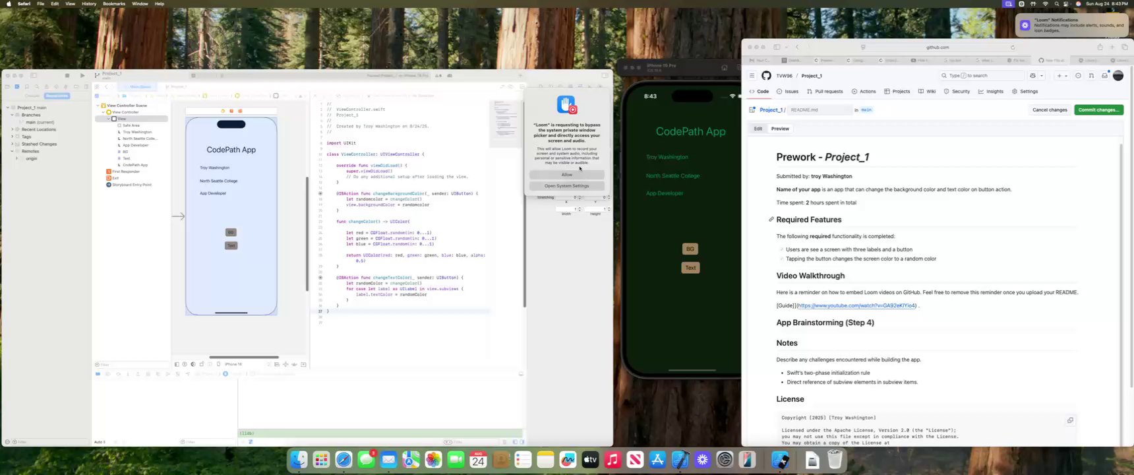Open the source control navigator tab in Xcode
The height and width of the screenshot is (475, 1134).
pos(17,86)
